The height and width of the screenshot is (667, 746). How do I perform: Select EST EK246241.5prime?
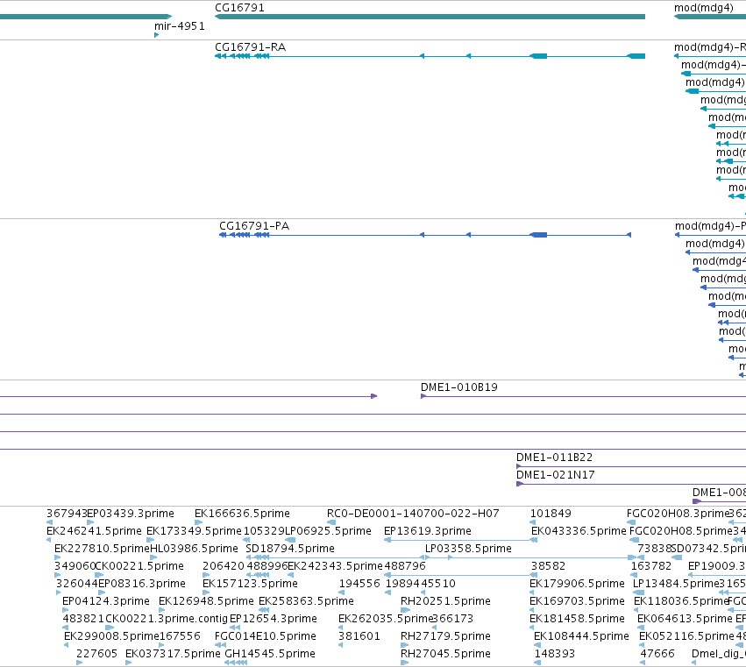[x=94, y=531]
